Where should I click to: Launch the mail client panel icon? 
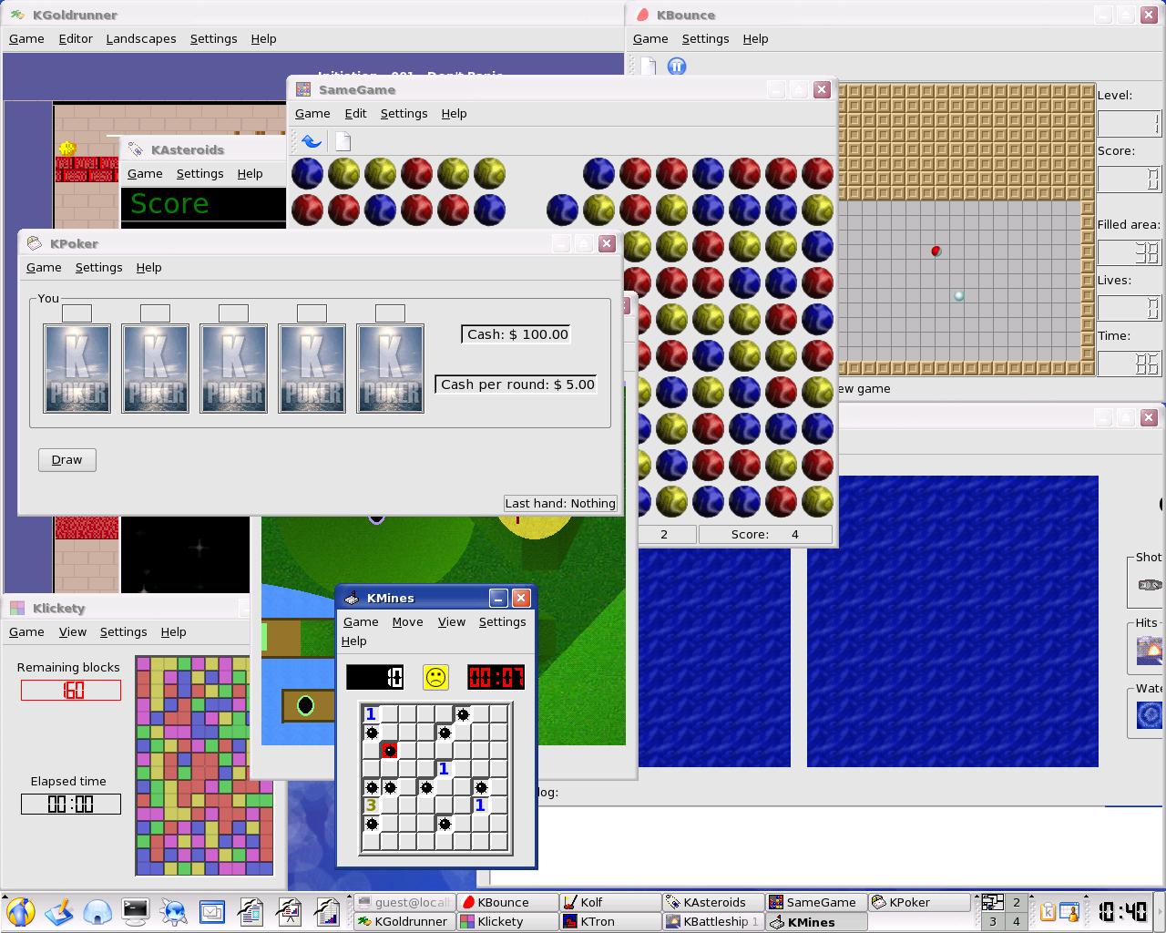pyautogui.click(x=212, y=911)
